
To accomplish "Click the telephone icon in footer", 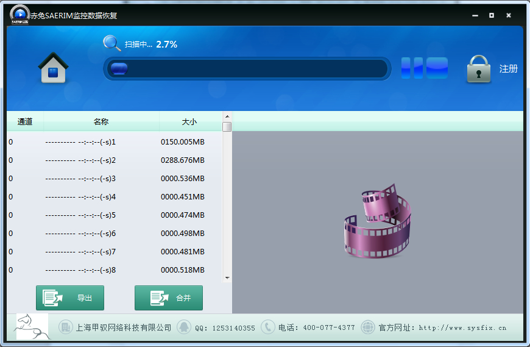I will 267,327.
